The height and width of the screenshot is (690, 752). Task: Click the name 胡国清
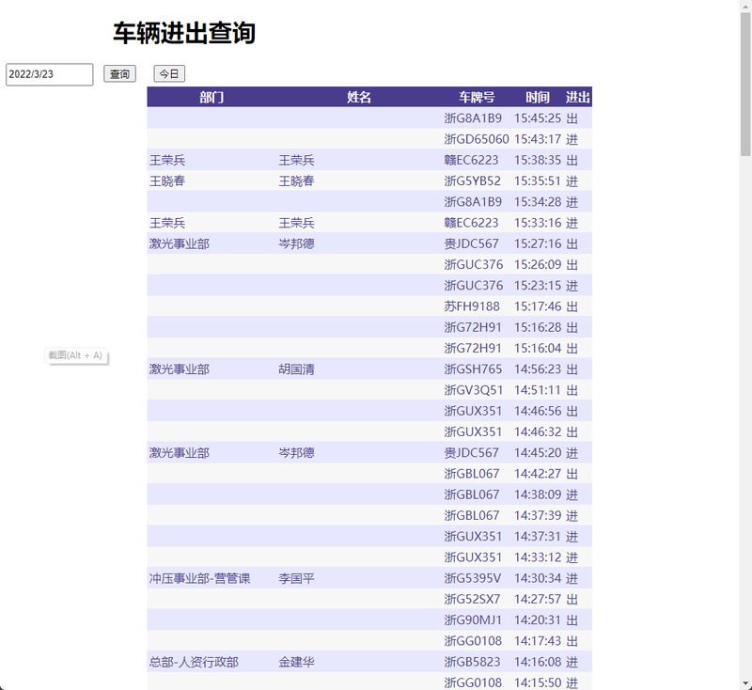296,369
